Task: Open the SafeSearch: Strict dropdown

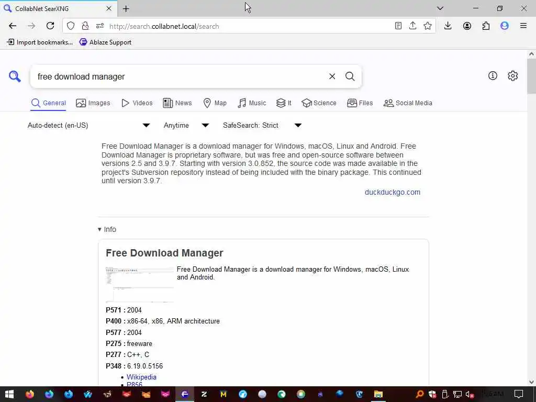Action: 262,126
